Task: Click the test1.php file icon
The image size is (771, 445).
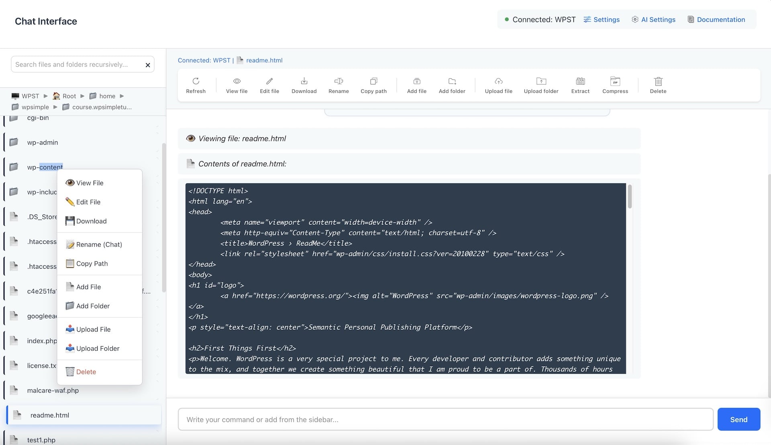Action: click(14, 440)
